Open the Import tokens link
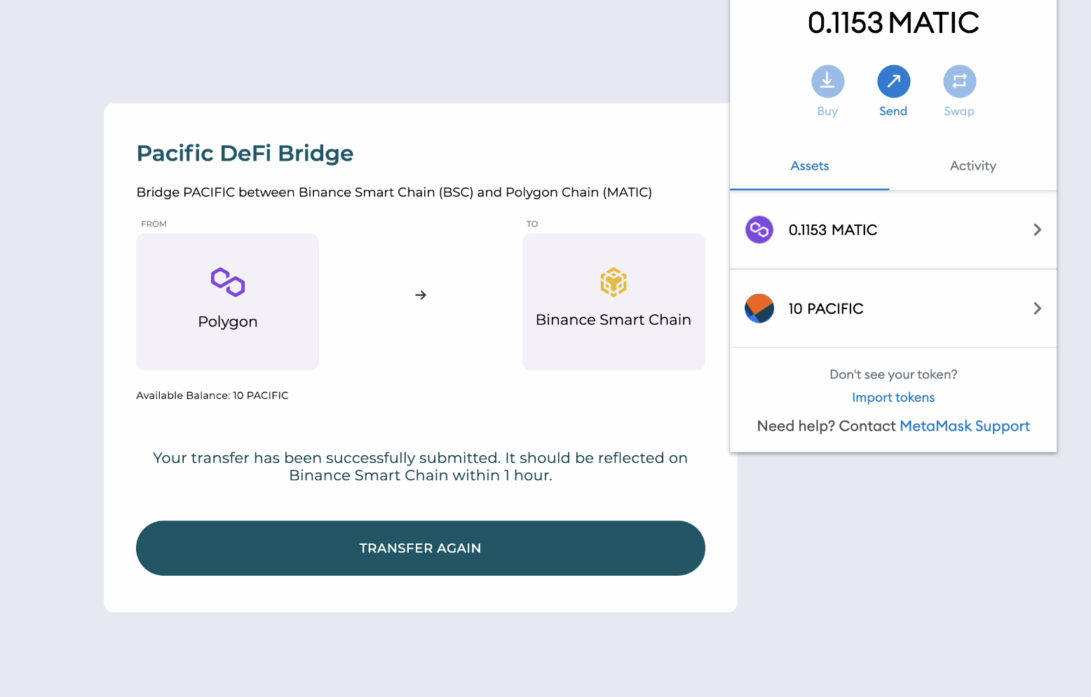 893,398
